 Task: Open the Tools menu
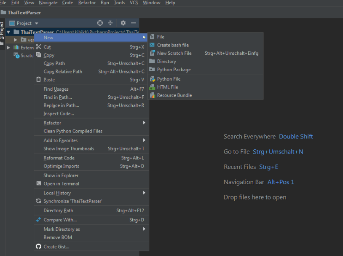pyautogui.click(x=119, y=3)
